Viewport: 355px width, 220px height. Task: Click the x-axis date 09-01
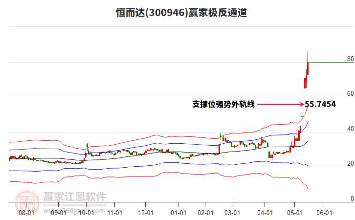point(58,213)
